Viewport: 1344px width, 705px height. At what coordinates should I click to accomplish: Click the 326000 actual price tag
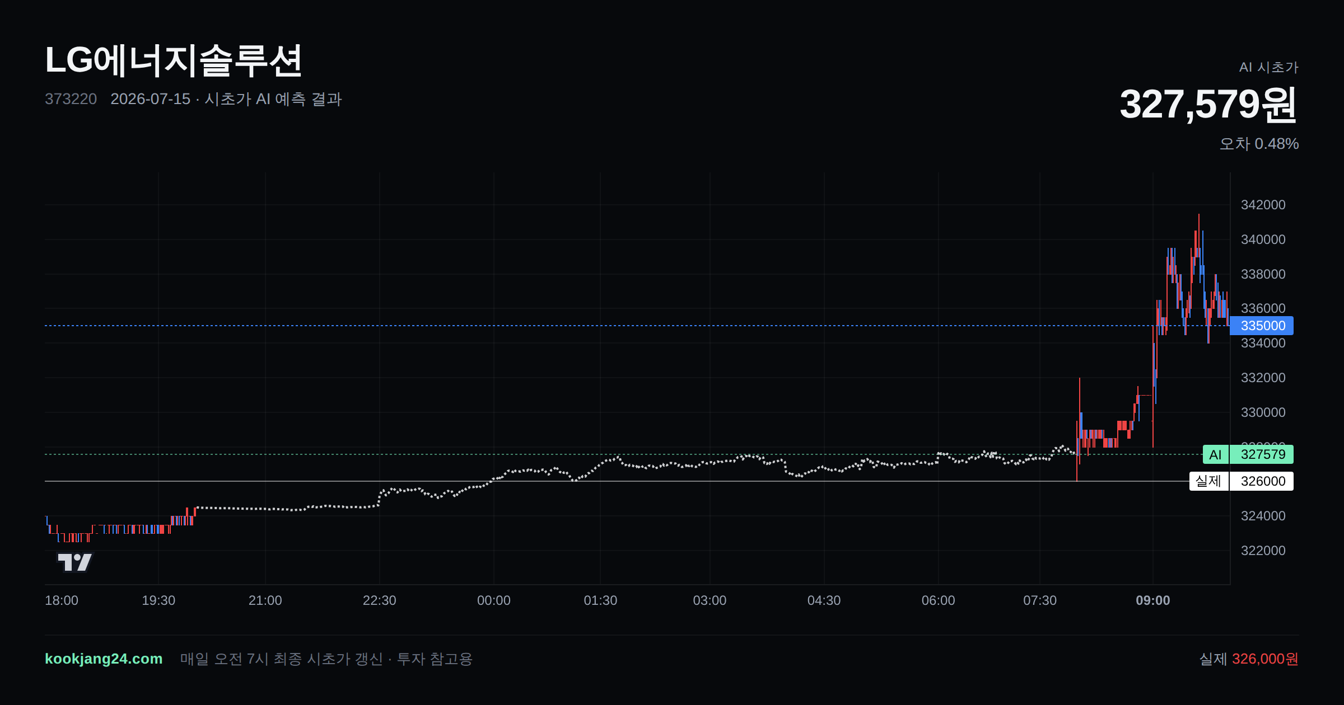(x=1262, y=481)
